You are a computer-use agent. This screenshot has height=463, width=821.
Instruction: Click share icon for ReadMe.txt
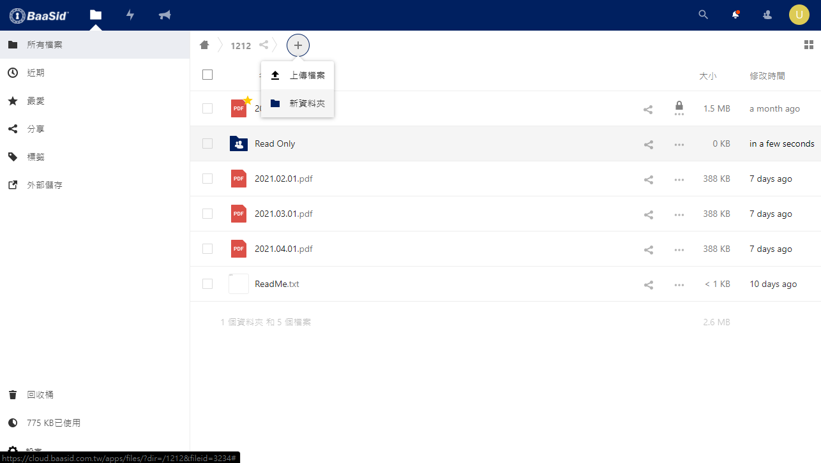pyautogui.click(x=649, y=284)
